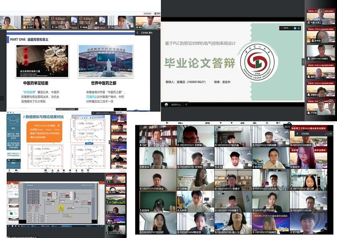
Task: Click the SIEMENS logo in HMI window
Action: click(30, 185)
